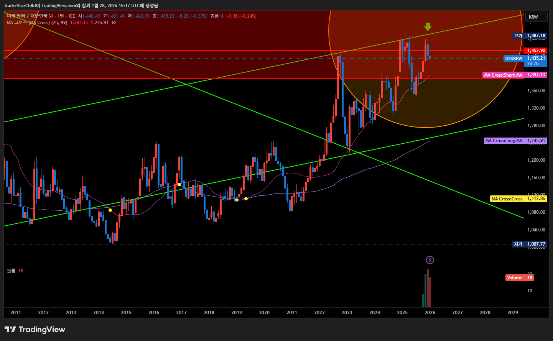
Task: Click the purple lightning bolt event icon
Action: tap(430, 260)
